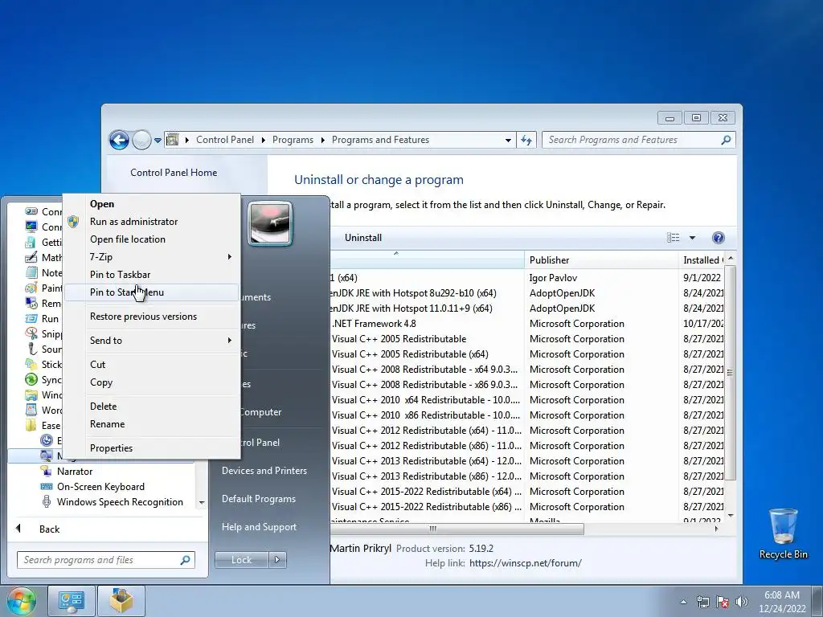This screenshot has width=823, height=617.
Task: Click the winscp.net forum help link
Action: tap(526, 563)
